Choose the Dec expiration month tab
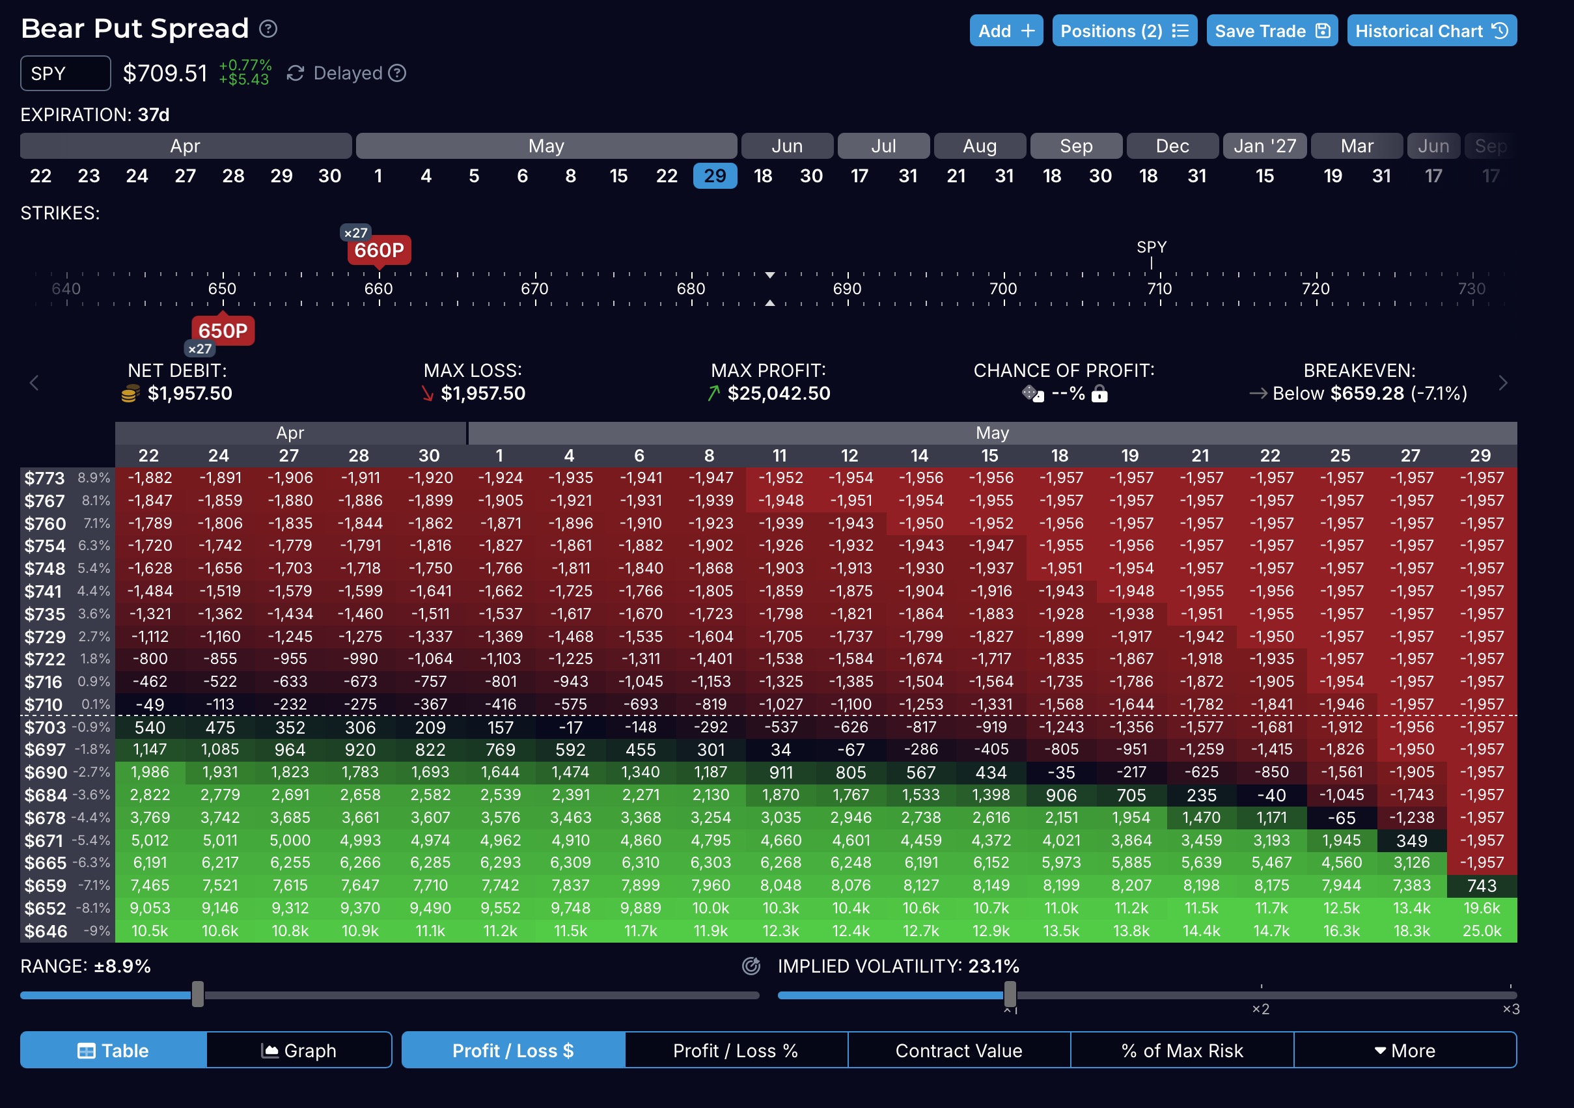 [1172, 146]
